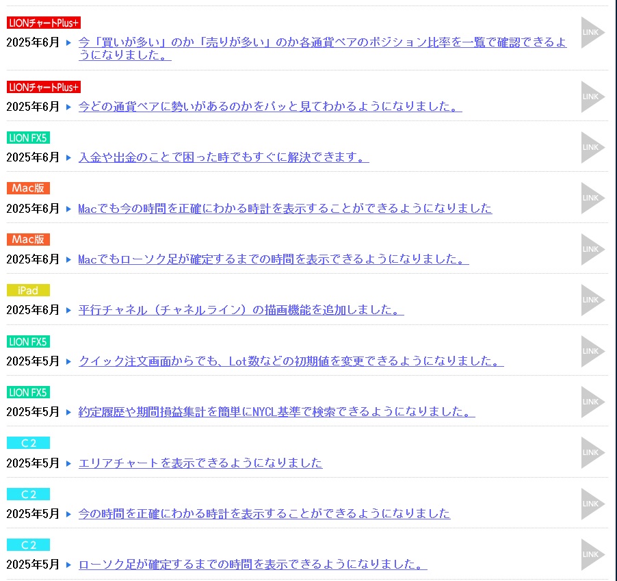Click blue triangle bullet before 約定履歴 link
Screen dimensions: 617x581
point(68,412)
